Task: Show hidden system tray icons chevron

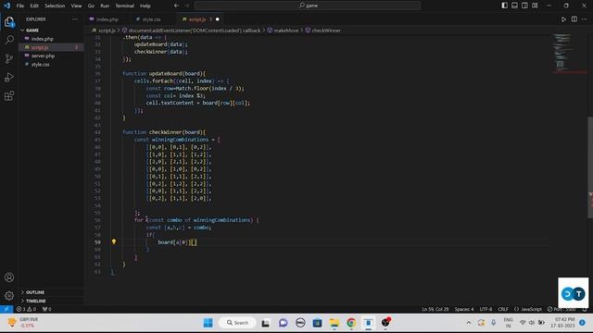Action: pos(469,323)
